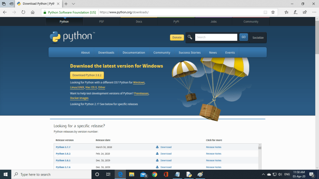Screen dimensions: 319x179
Task: Click the GO search button
Action: pyautogui.click(x=244, y=37)
